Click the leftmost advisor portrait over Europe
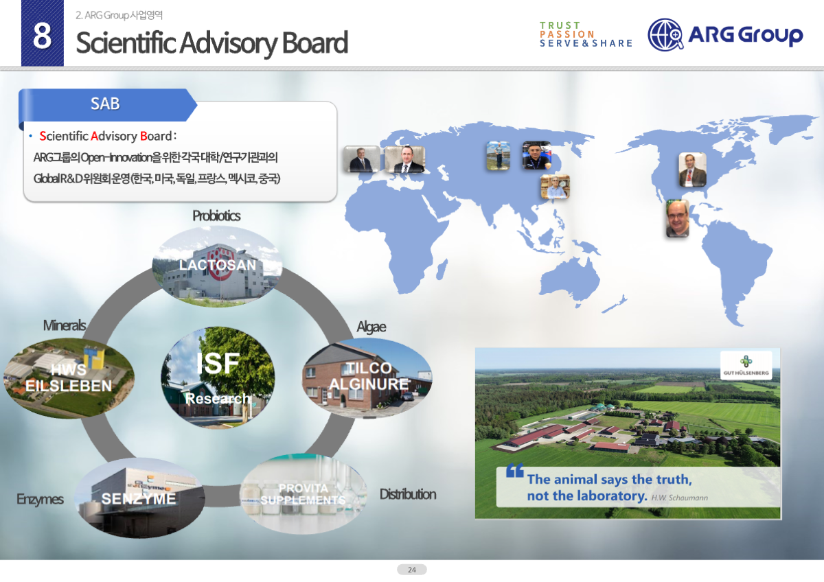Image resolution: width=824 pixels, height=582 pixels. point(360,159)
